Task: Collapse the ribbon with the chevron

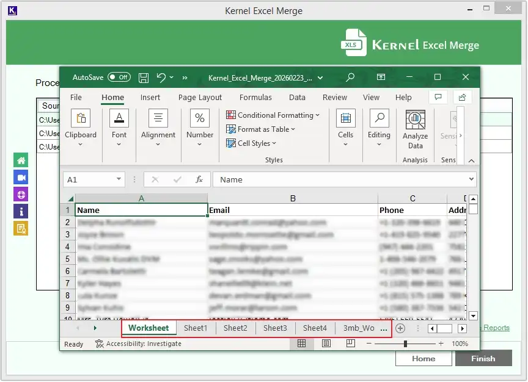Action: tap(472, 160)
